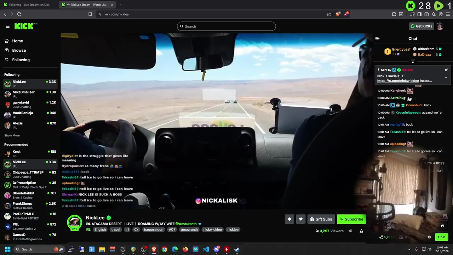Open the Brave Wallet icon
This screenshot has width=453, height=255.
tap(426, 14)
